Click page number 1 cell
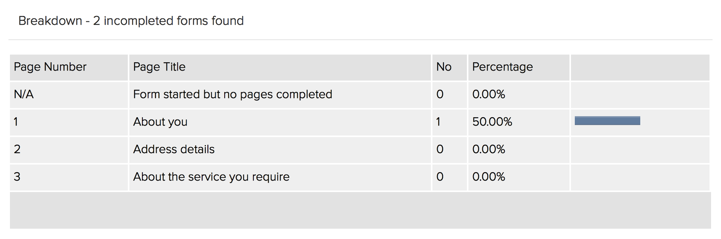Screen dimensions: 721x239 pyautogui.click(x=16, y=122)
